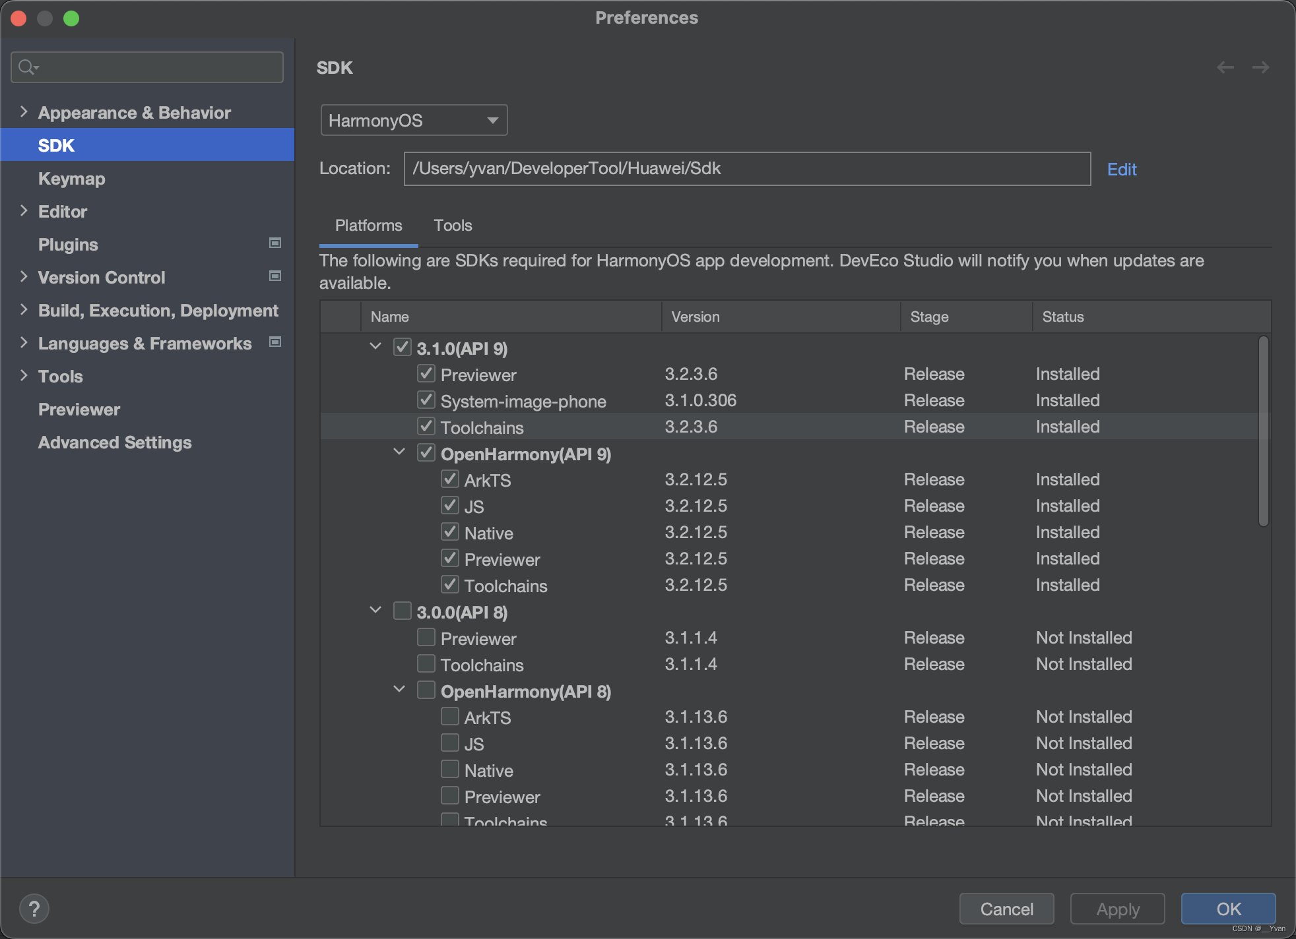Expand Appearance & Behavior settings section
This screenshot has width=1296, height=939.
pyautogui.click(x=24, y=112)
